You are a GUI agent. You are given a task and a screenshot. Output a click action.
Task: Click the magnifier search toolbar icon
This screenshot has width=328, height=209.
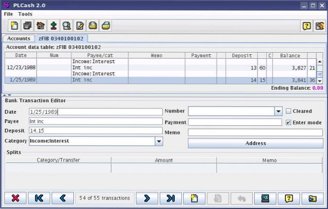[x=67, y=26]
